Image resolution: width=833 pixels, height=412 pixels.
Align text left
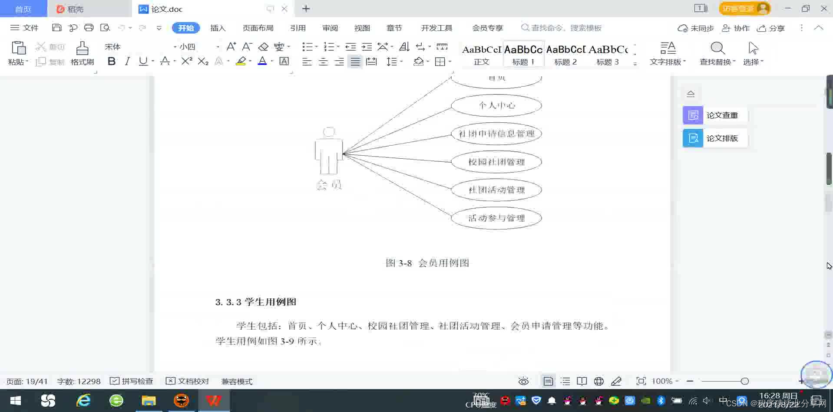point(307,62)
